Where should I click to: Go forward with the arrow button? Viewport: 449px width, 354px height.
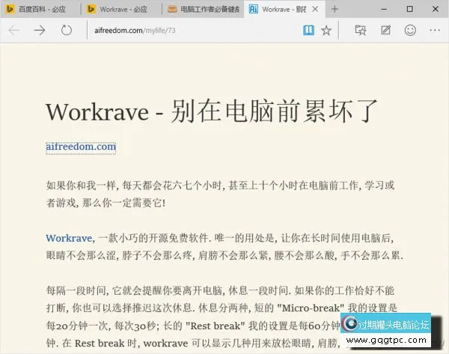coord(40,30)
